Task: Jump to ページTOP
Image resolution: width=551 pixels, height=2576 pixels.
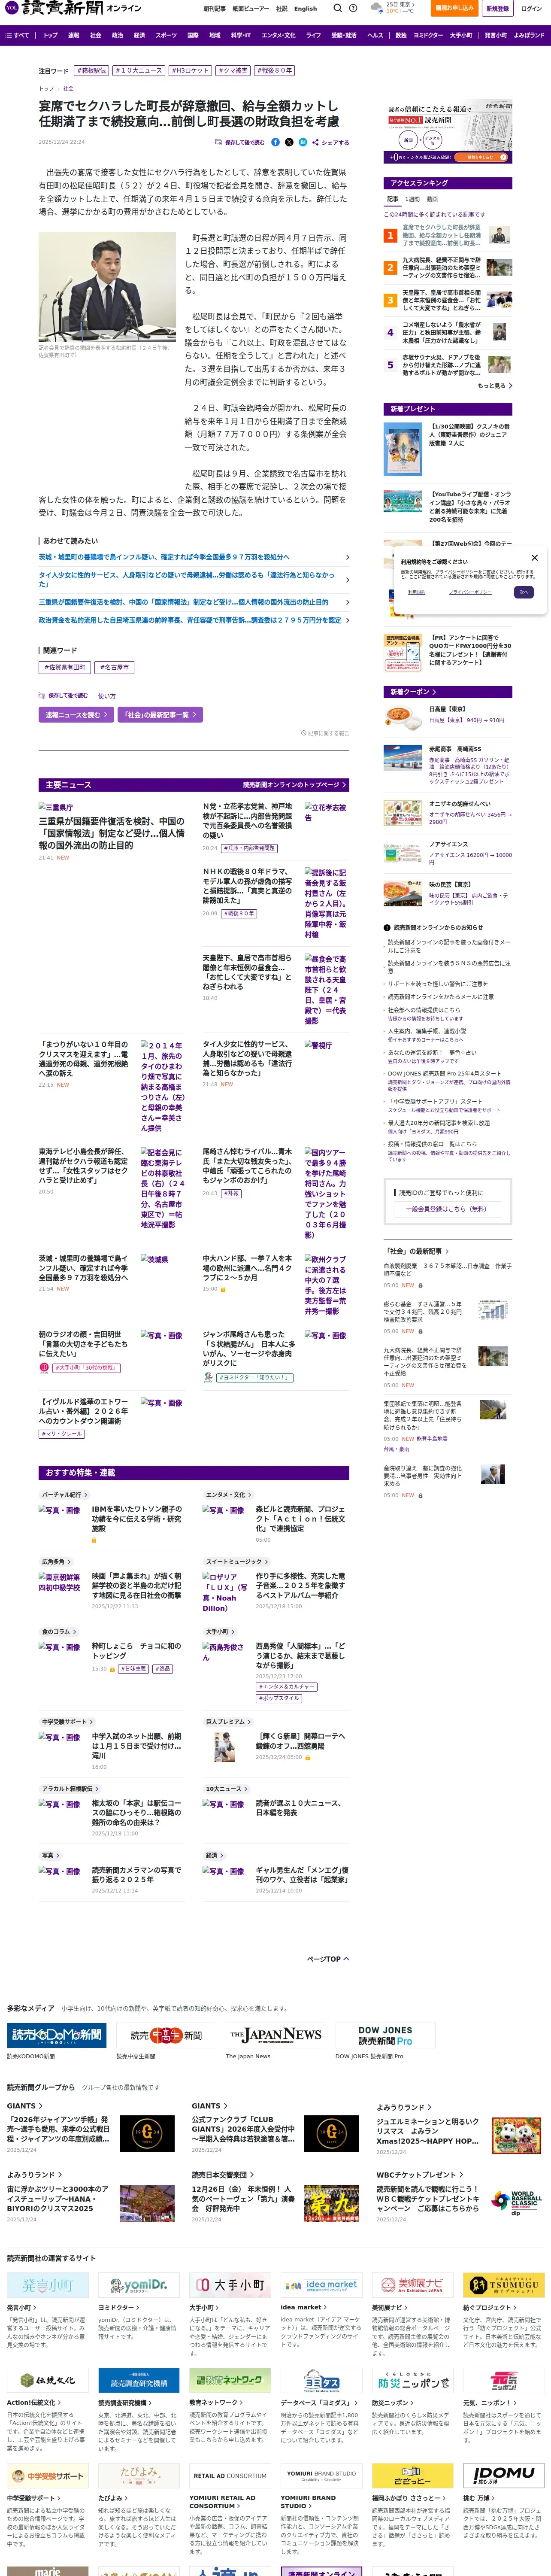Action: click(327, 1958)
